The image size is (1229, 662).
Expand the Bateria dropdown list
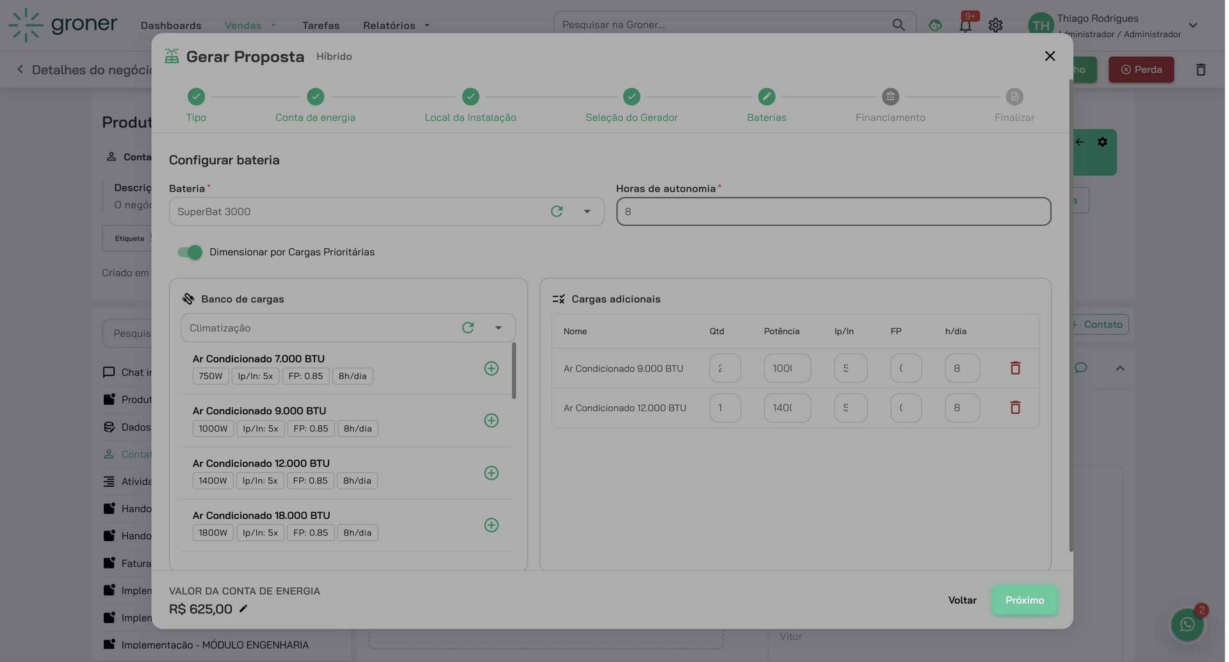click(x=587, y=211)
